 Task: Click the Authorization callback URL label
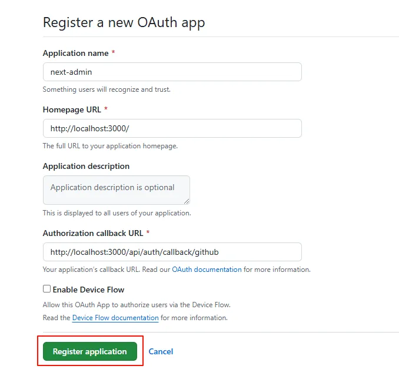click(93, 233)
